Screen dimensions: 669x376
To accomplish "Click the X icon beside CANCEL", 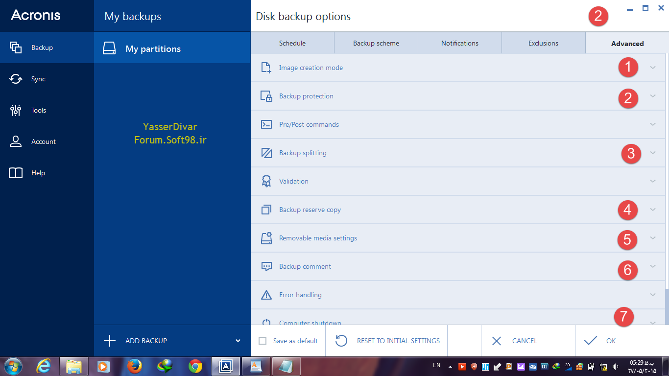I will (x=497, y=341).
